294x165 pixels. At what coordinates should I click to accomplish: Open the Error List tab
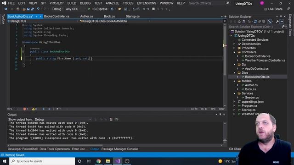click(x=78, y=149)
